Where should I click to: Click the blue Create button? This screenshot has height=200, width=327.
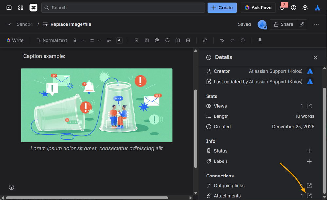coord(222,8)
